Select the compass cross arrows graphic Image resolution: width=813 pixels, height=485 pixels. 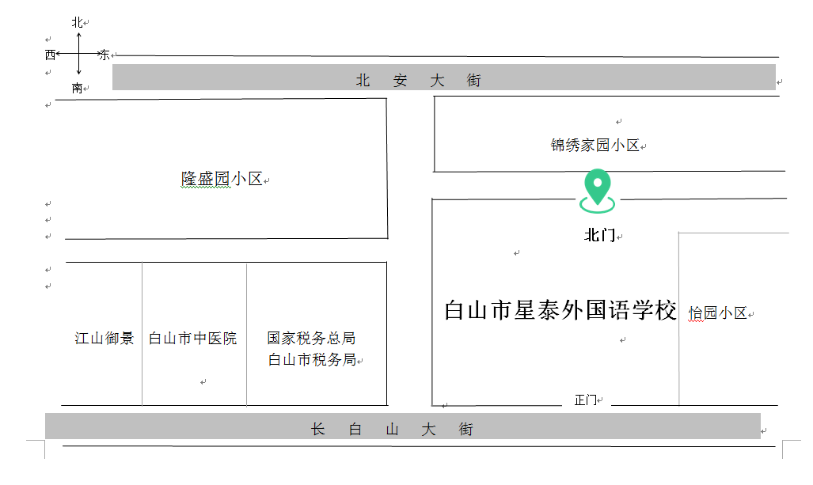coord(79,55)
